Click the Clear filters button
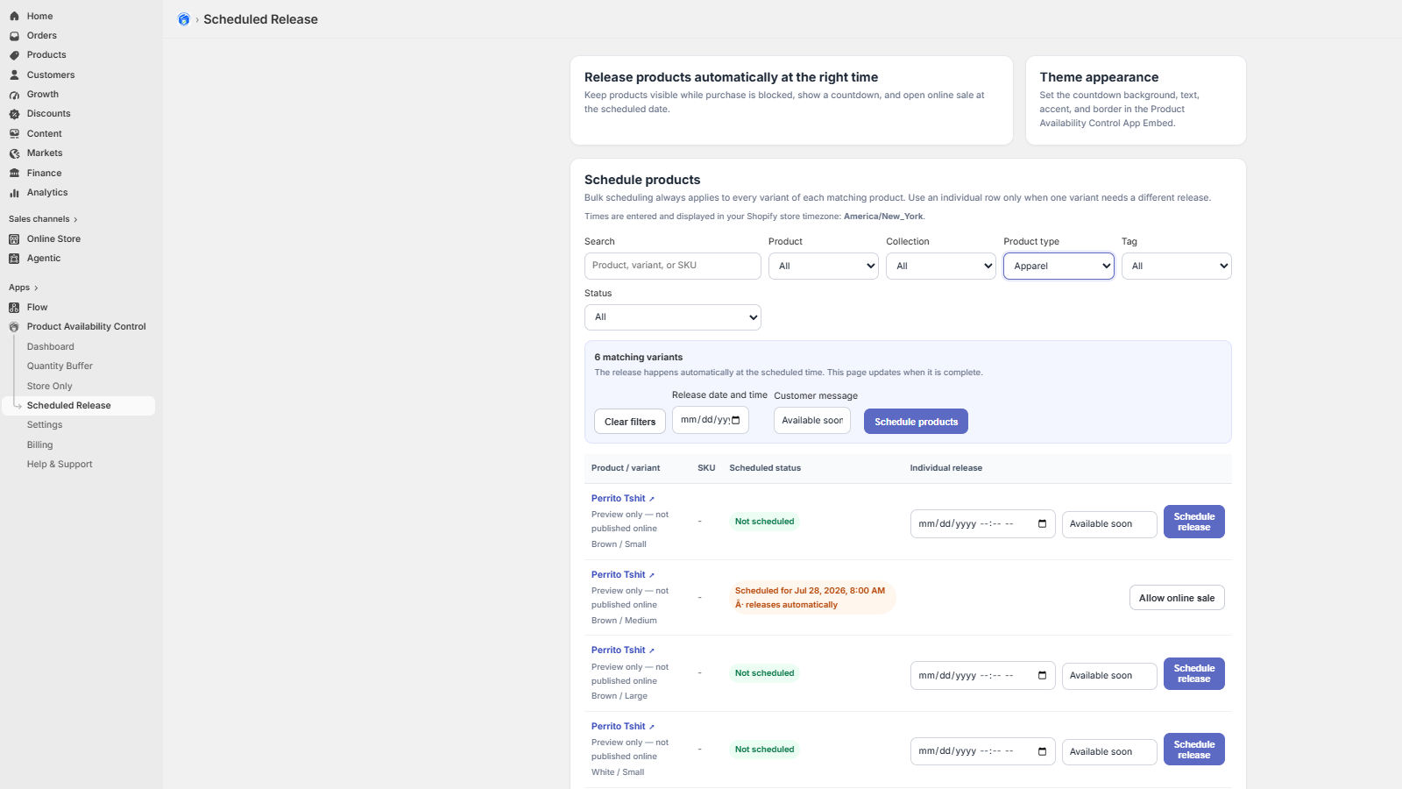This screenshot has width=1402, height=789. click(x=630, y=422)
